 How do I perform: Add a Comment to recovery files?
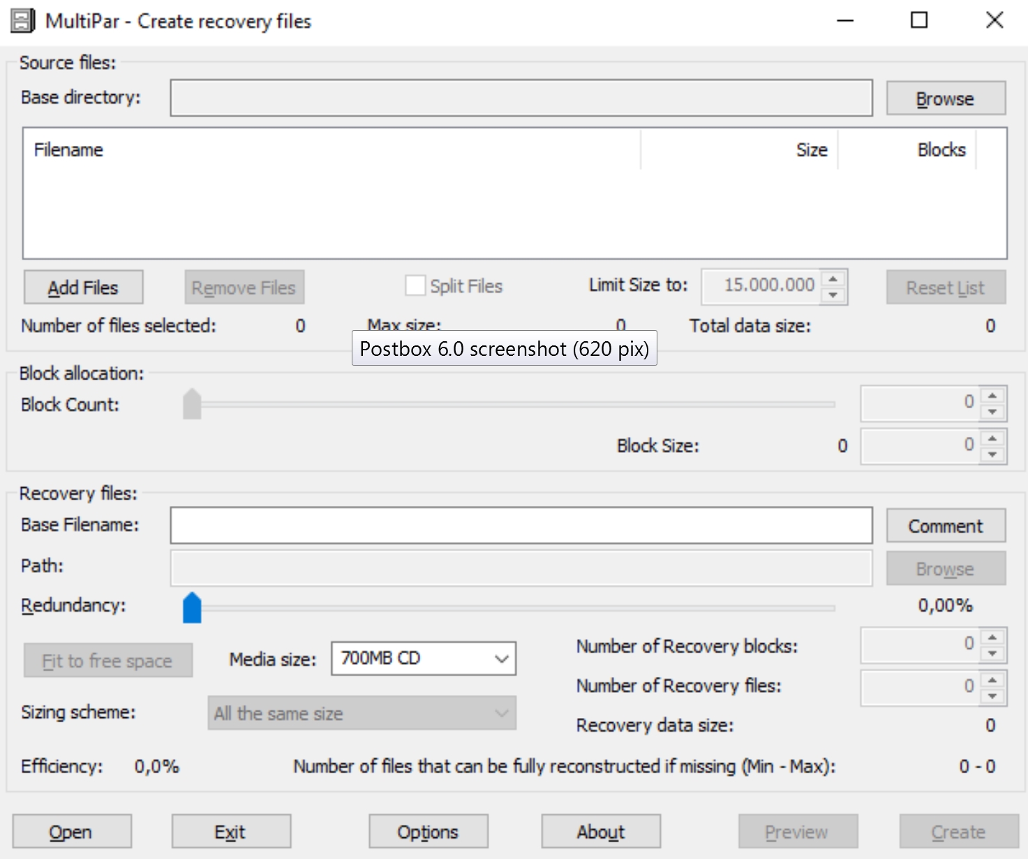(945, 526)
